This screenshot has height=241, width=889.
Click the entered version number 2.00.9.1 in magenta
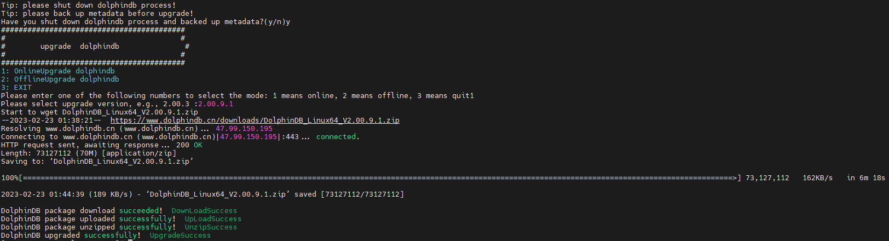click(216, 104)
